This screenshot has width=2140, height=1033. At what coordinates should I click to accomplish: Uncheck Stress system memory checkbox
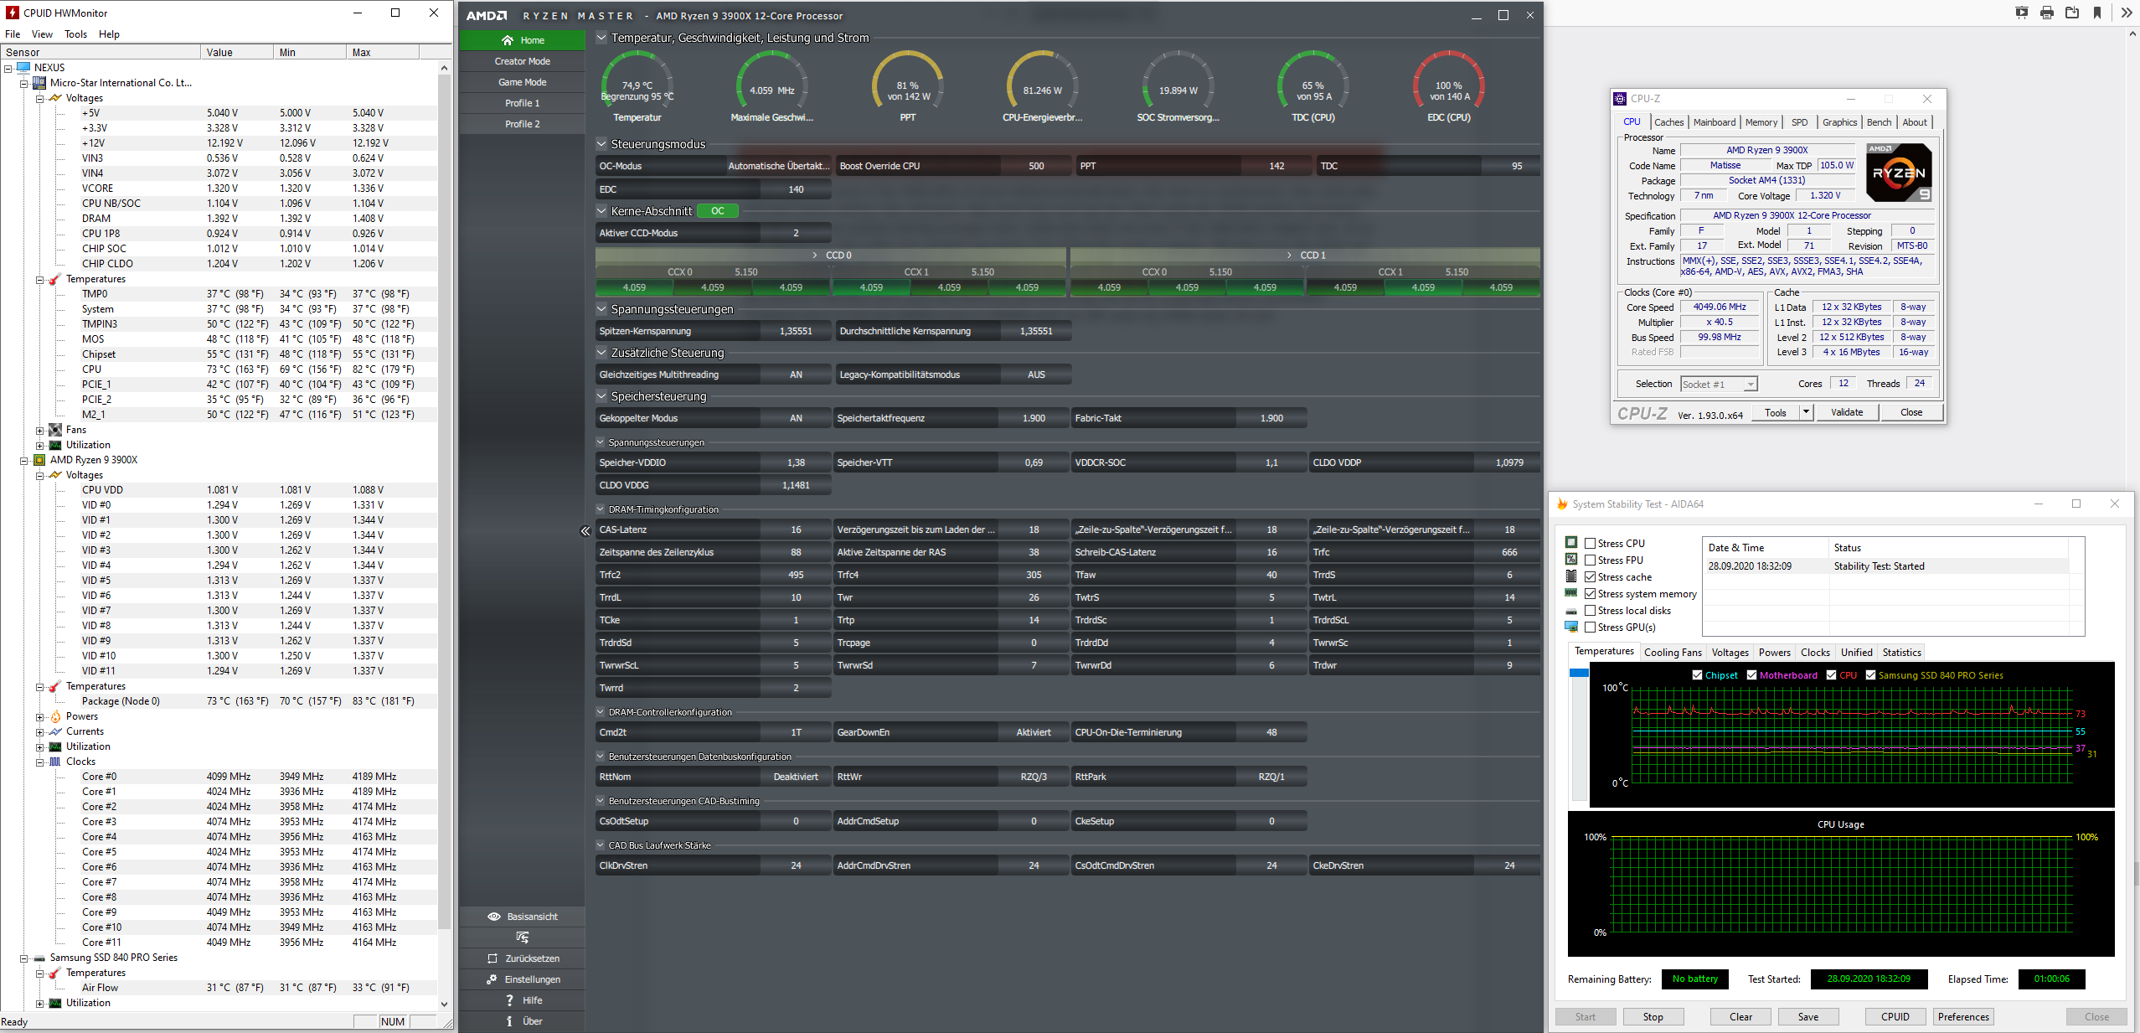tap(1590, 594)
